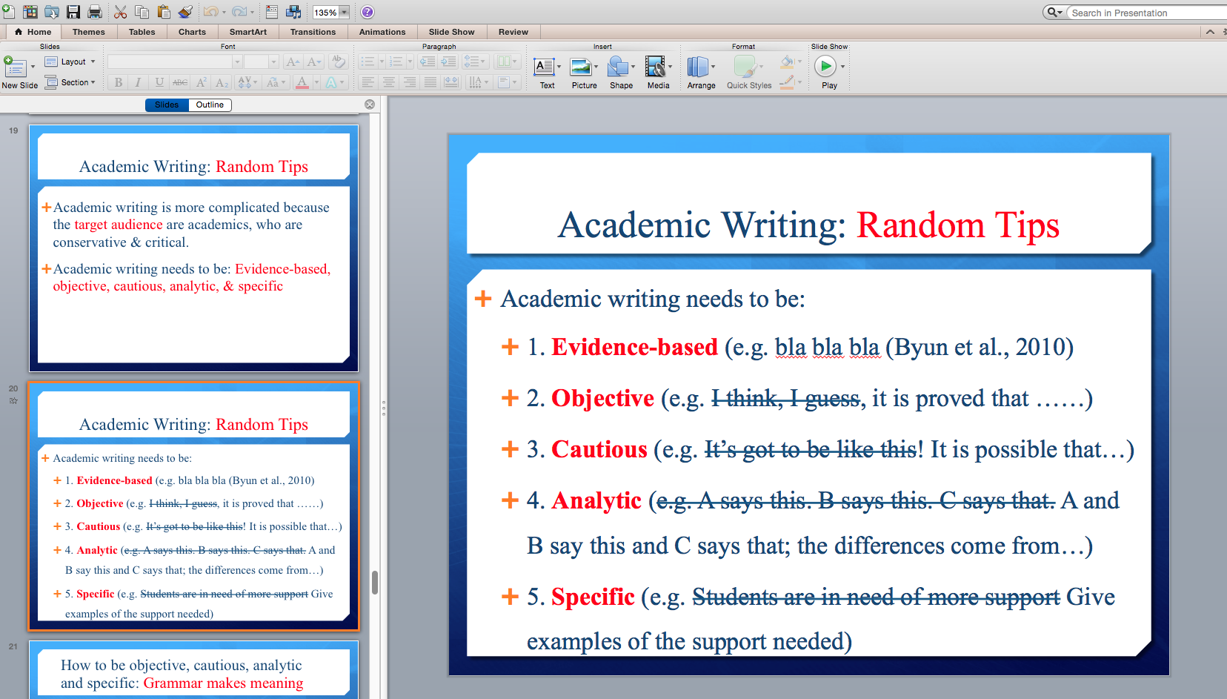Expand the font size combo box
The height and width of the screenshot is (699, 1227).
click(x=273, y=62)
